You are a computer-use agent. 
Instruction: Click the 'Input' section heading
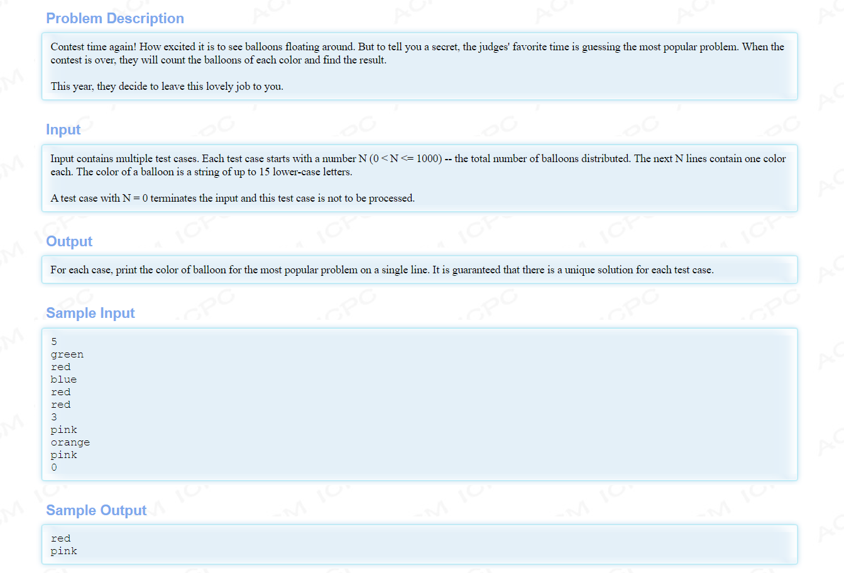[x=63, y=129]
